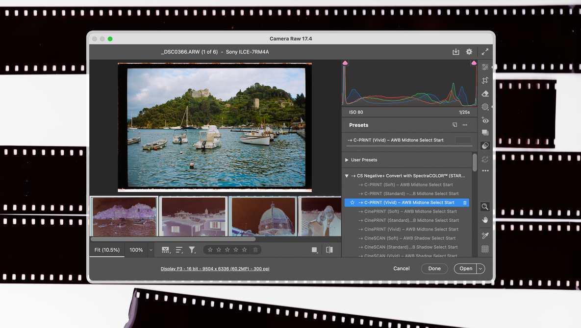The image size is (581, 328).
Task: Expand the User Presets group
Action: 347,160
